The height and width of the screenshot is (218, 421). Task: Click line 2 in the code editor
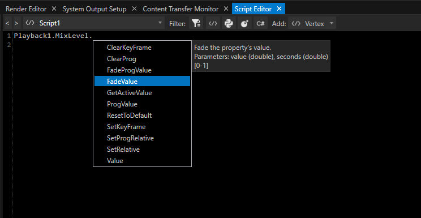[215, 45]
